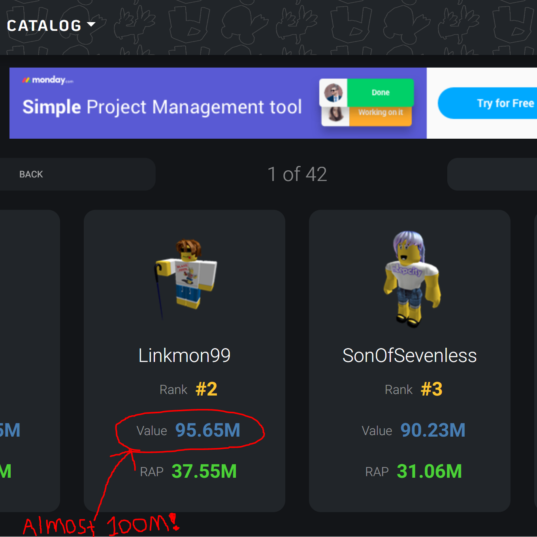Open Linkmon99's avatar thumbnail

click(185, 279)
